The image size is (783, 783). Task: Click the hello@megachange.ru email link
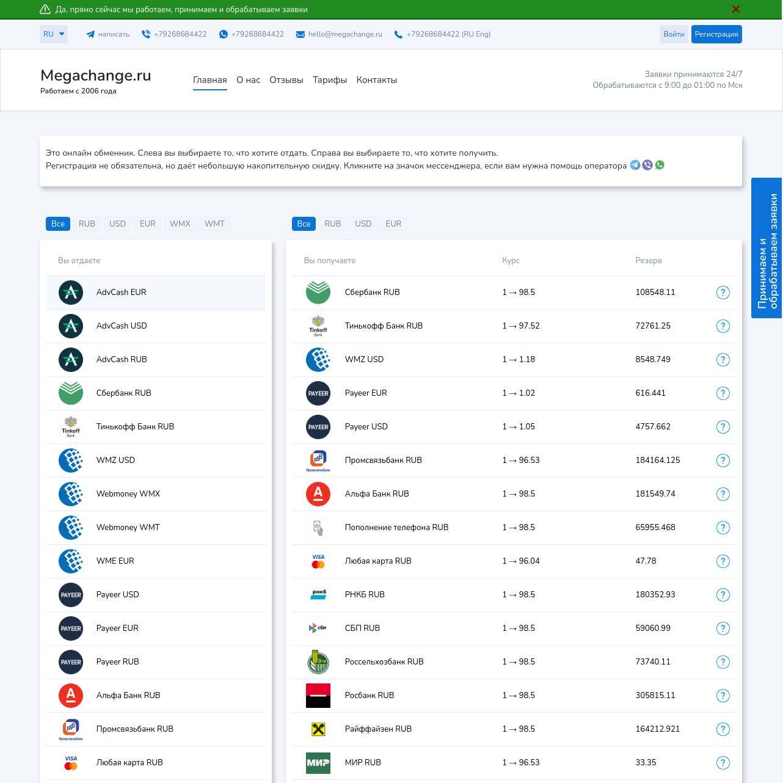[x=339, y=34]
